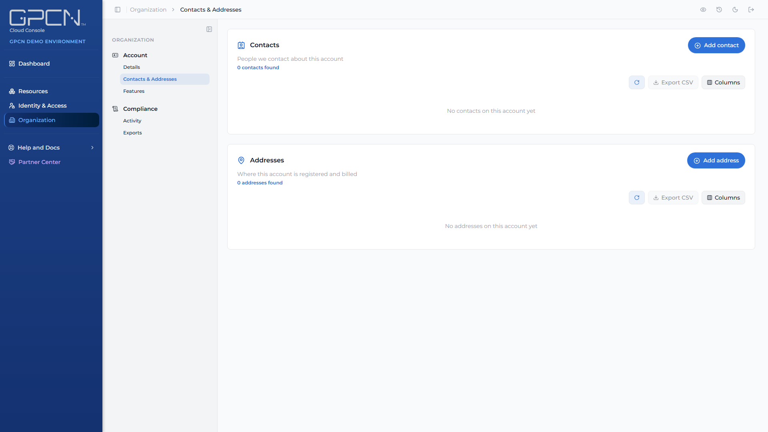Export the Addresses table to CSV
768x432 pixels.
673,198
